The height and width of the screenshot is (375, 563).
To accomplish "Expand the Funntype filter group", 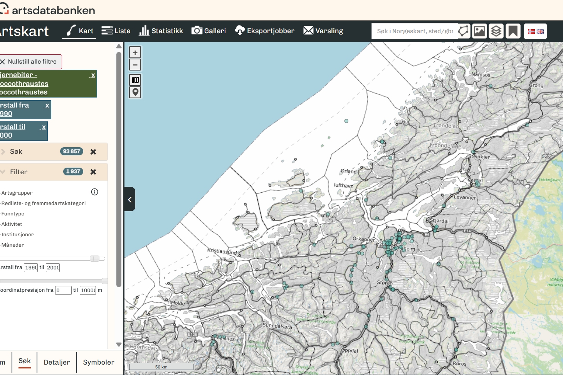I will pyautogui.click(x=13, y=214).
